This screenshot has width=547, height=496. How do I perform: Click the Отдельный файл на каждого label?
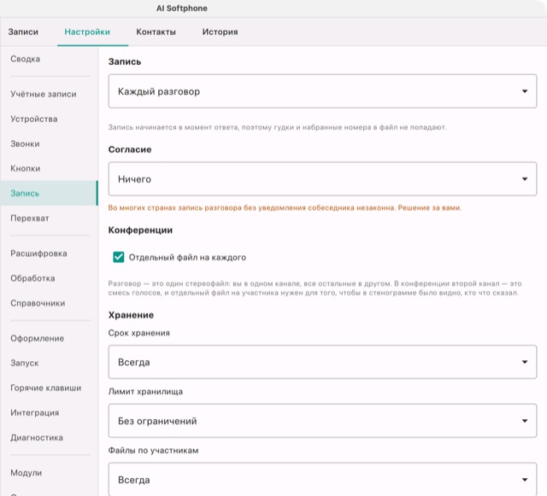(x=187, y=257)
